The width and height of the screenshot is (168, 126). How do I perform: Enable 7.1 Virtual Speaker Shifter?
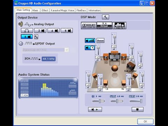pyautogui.click(x=104, y=25)
